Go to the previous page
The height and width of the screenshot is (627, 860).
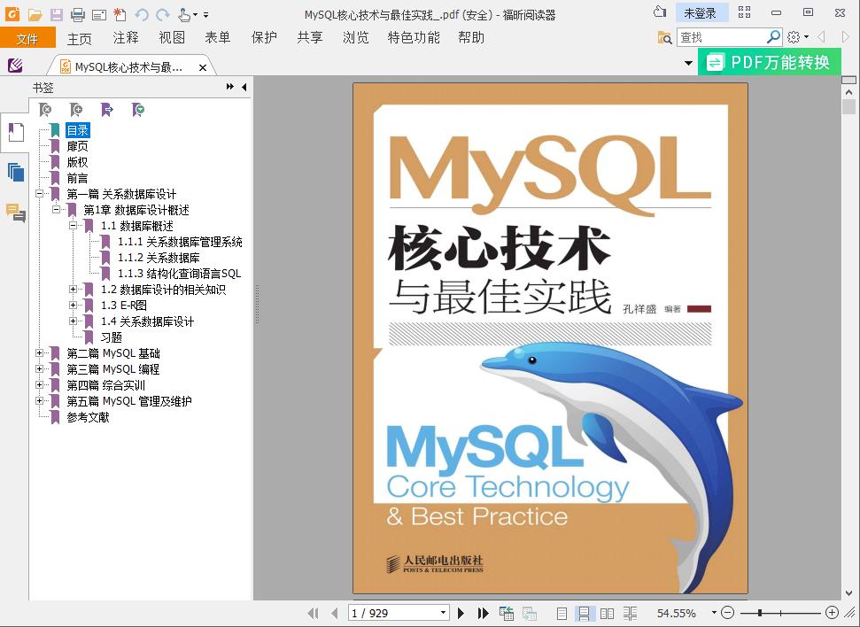click(335, 613)
